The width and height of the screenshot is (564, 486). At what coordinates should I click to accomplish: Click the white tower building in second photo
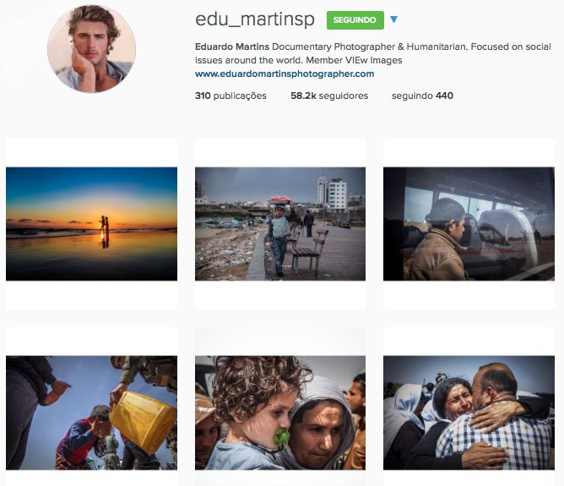tap(332, 194)
